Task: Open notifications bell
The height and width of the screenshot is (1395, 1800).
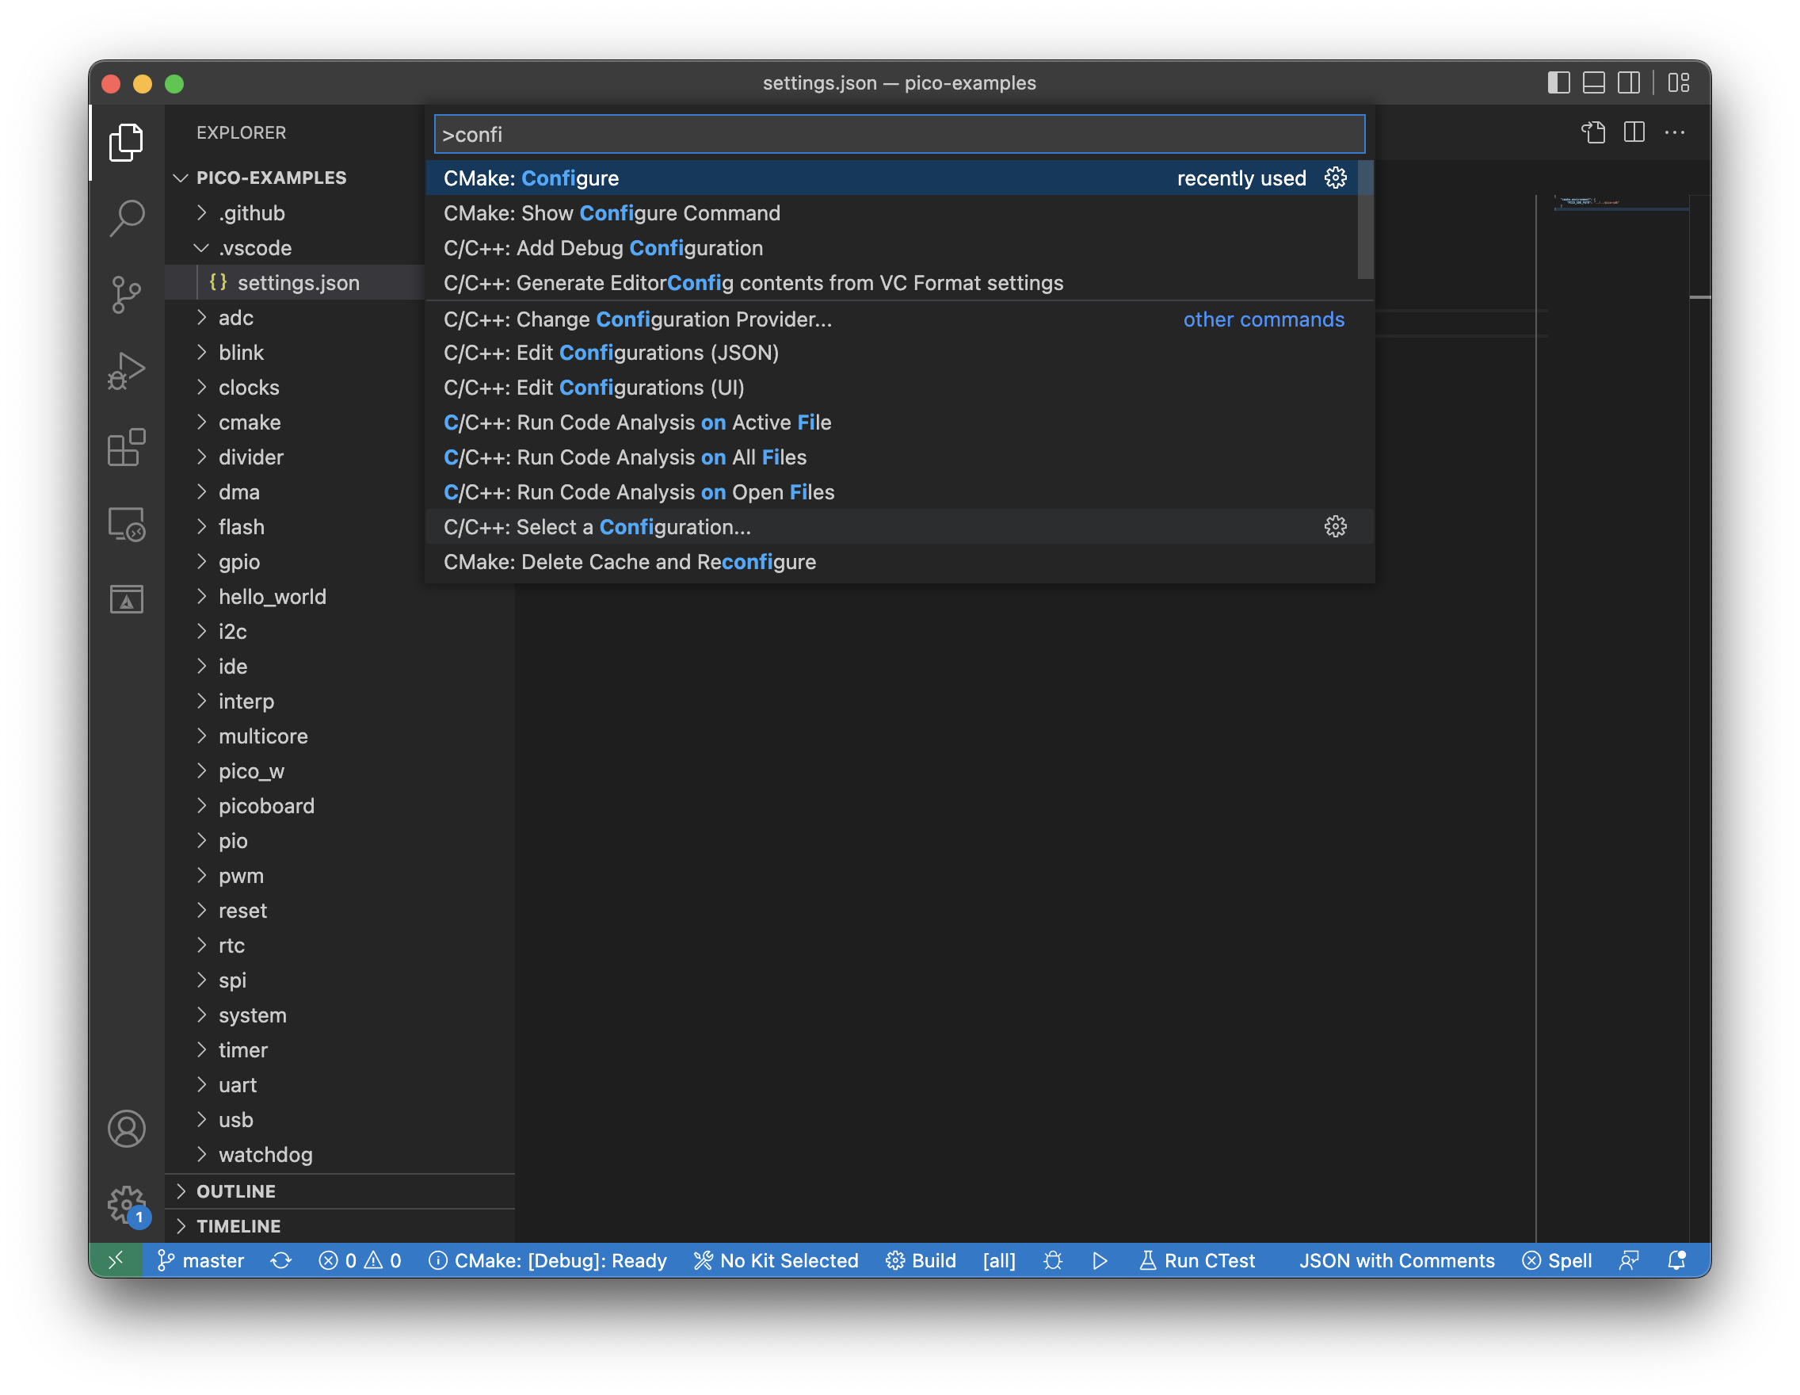Action: (x=1676, y=1259)
